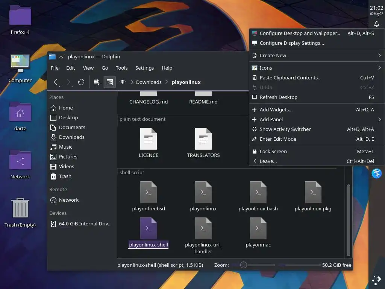Adjust the Zoom slider handle
Viewport: 385px width, 289px height.
point(243,265)
